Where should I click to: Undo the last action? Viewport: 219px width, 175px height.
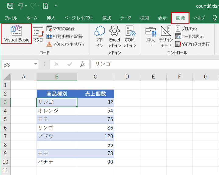20,6
